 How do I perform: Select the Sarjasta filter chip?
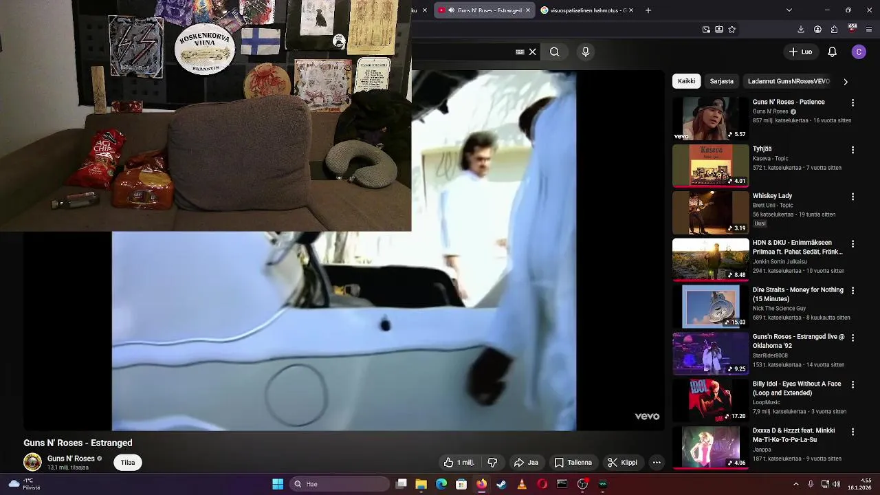pos(721,81)
